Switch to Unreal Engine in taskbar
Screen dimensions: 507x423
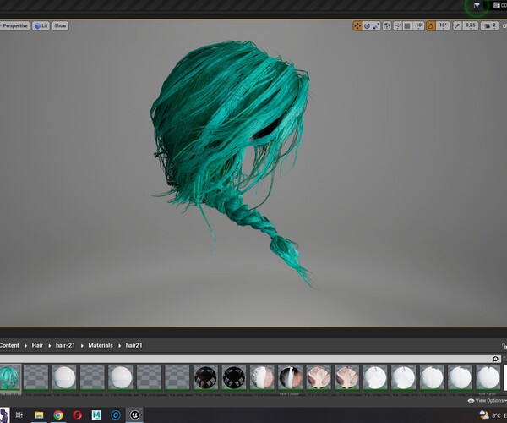coord(134,415)
